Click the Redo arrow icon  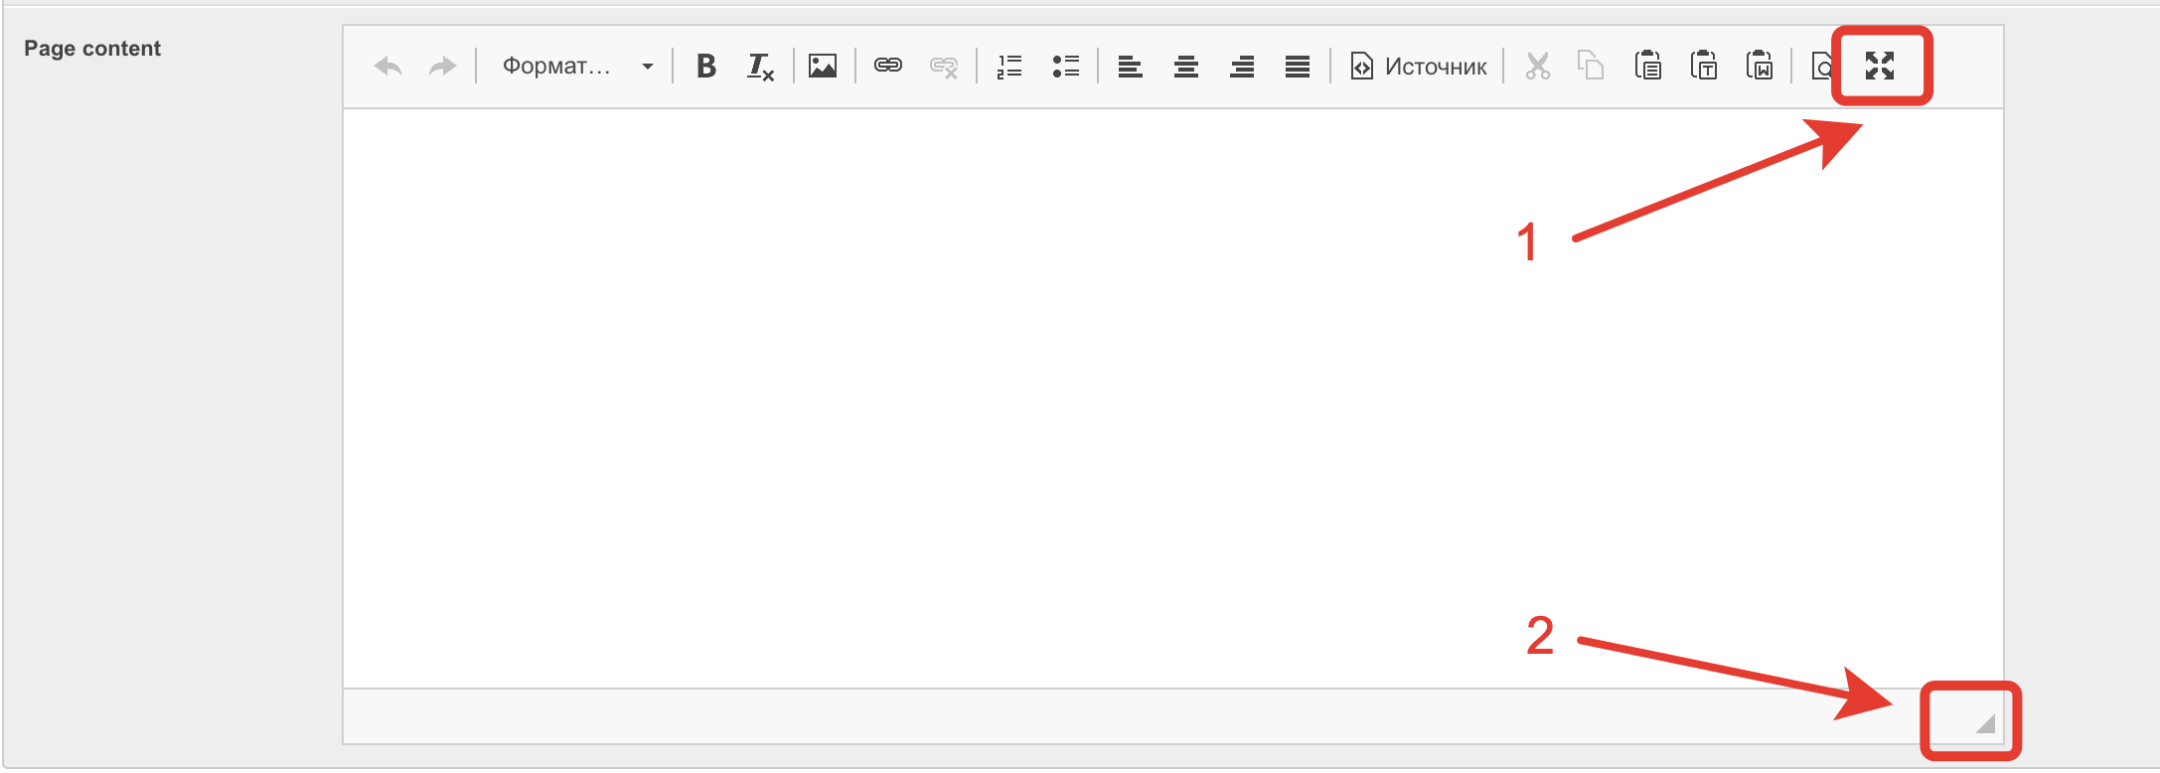[x=442, y=67]
